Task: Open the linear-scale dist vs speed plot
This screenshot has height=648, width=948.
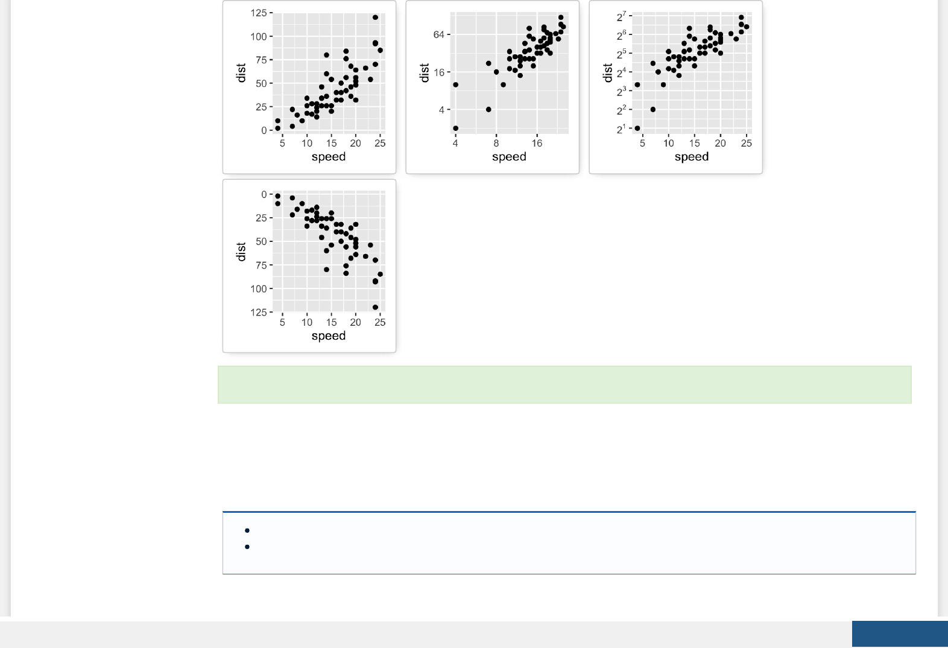Action: [309, 87]
